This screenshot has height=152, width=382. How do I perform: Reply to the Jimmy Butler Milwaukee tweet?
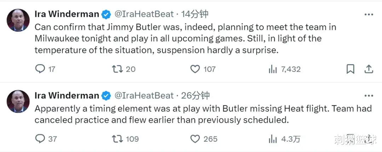40,69
